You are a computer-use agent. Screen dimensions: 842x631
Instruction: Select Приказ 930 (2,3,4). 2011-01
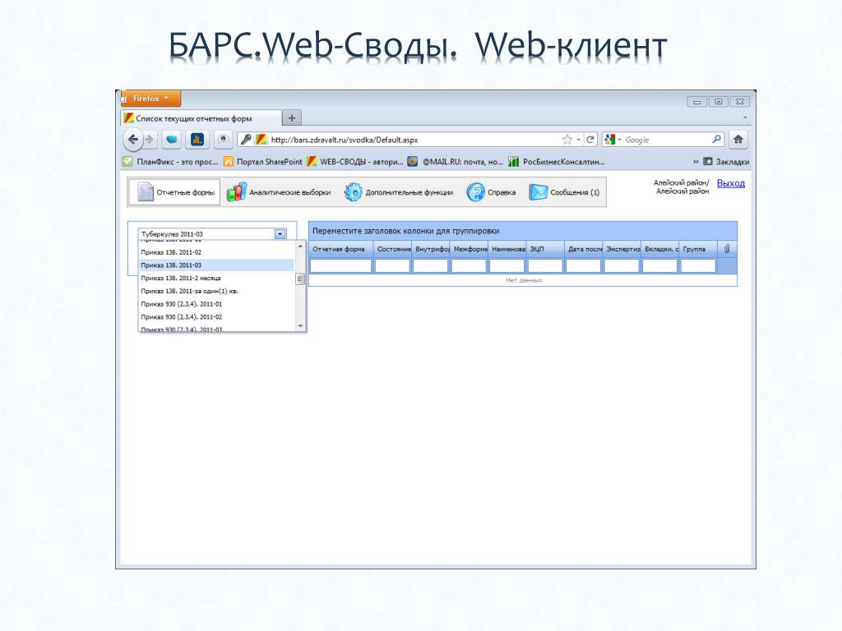point(216,304)
